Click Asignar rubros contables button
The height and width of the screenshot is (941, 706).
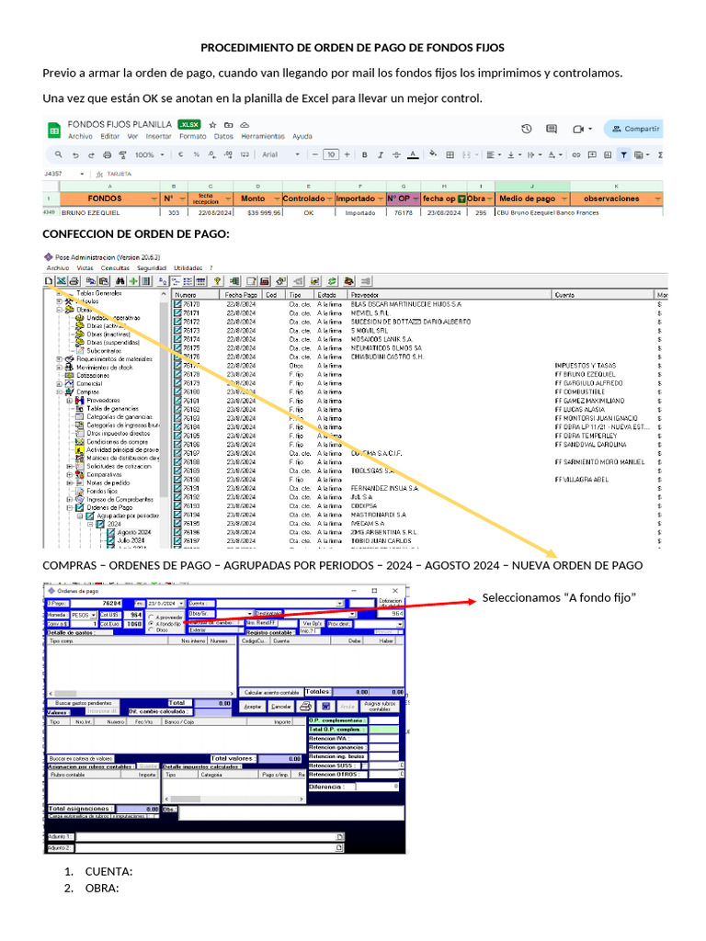380,707
